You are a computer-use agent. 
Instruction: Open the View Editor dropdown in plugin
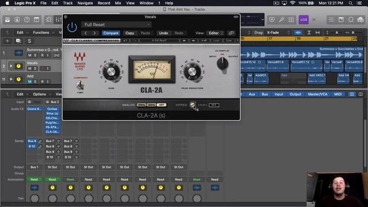tap(215, 33)
